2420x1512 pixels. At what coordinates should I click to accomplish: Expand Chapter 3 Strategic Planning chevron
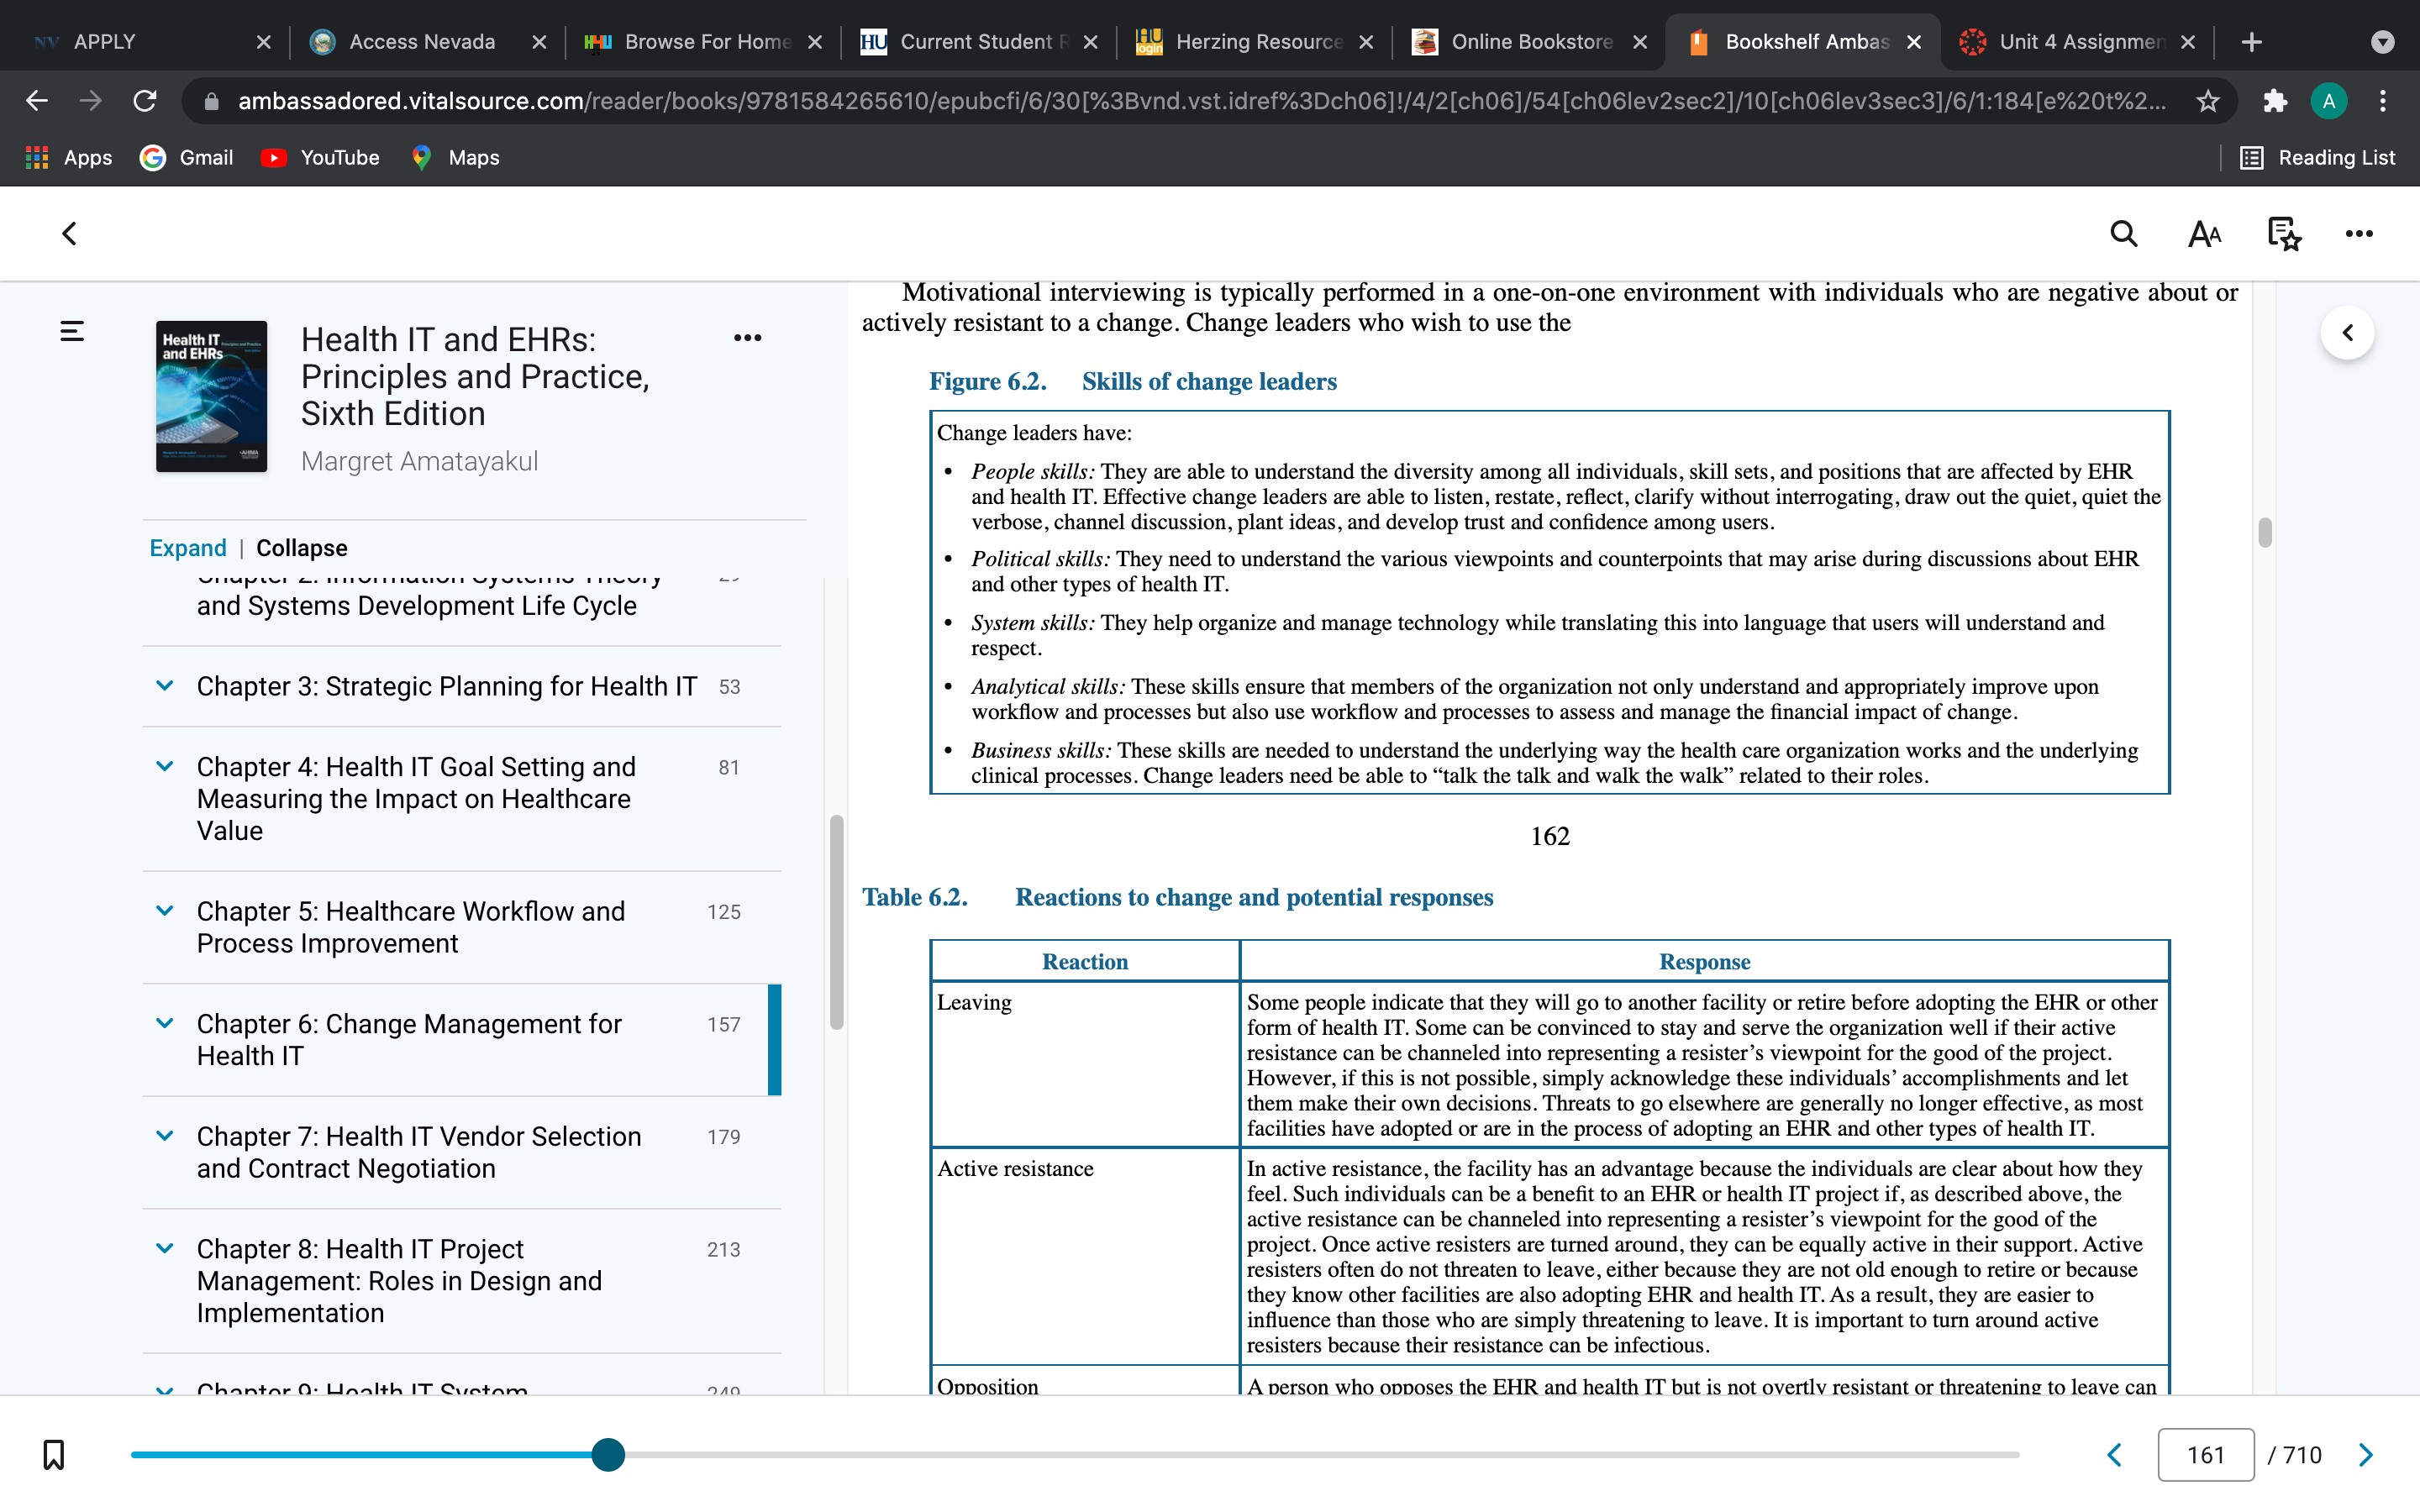[165, 686]
